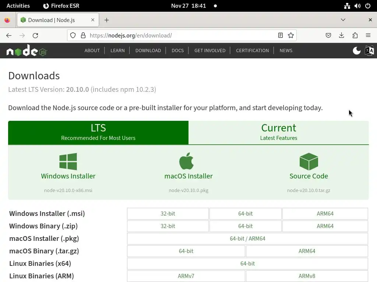Click the browser forward arrow
This screenshot has height=282, width=377.
[22, 36]
